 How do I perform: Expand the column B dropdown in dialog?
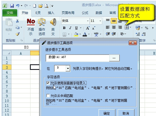68,68
